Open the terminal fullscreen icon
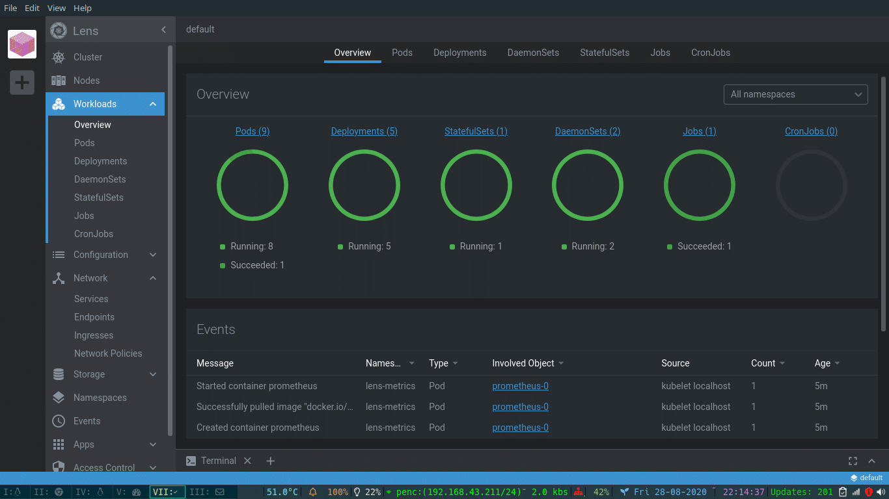889x499 pixels. pos(853,461)
